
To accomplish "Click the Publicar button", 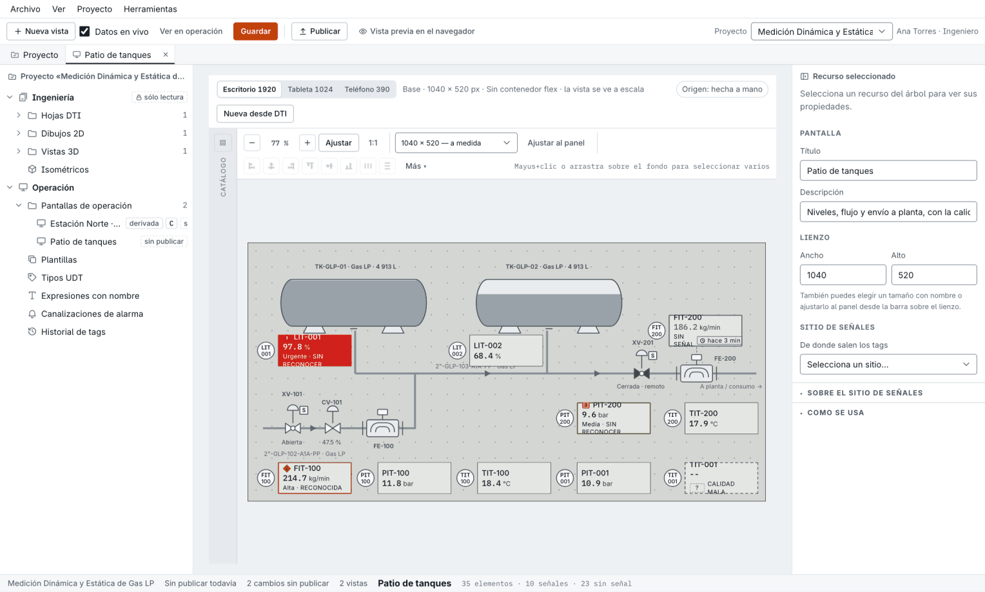I will click(320, 32).
